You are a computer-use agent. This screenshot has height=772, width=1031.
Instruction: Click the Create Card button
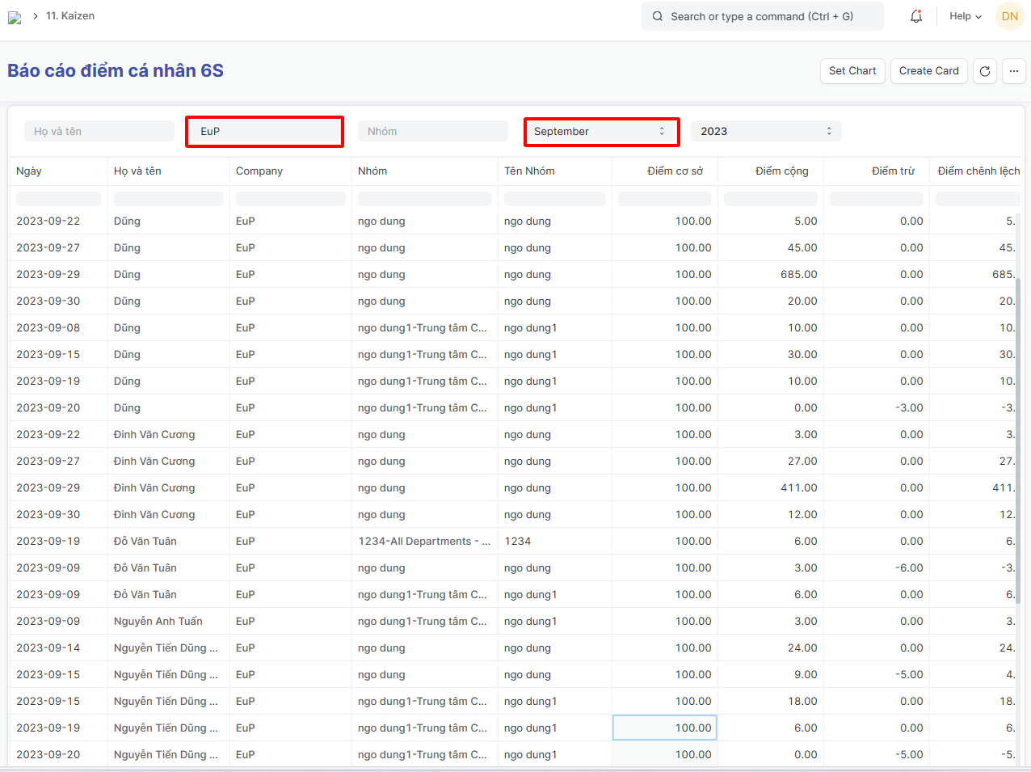928,71
